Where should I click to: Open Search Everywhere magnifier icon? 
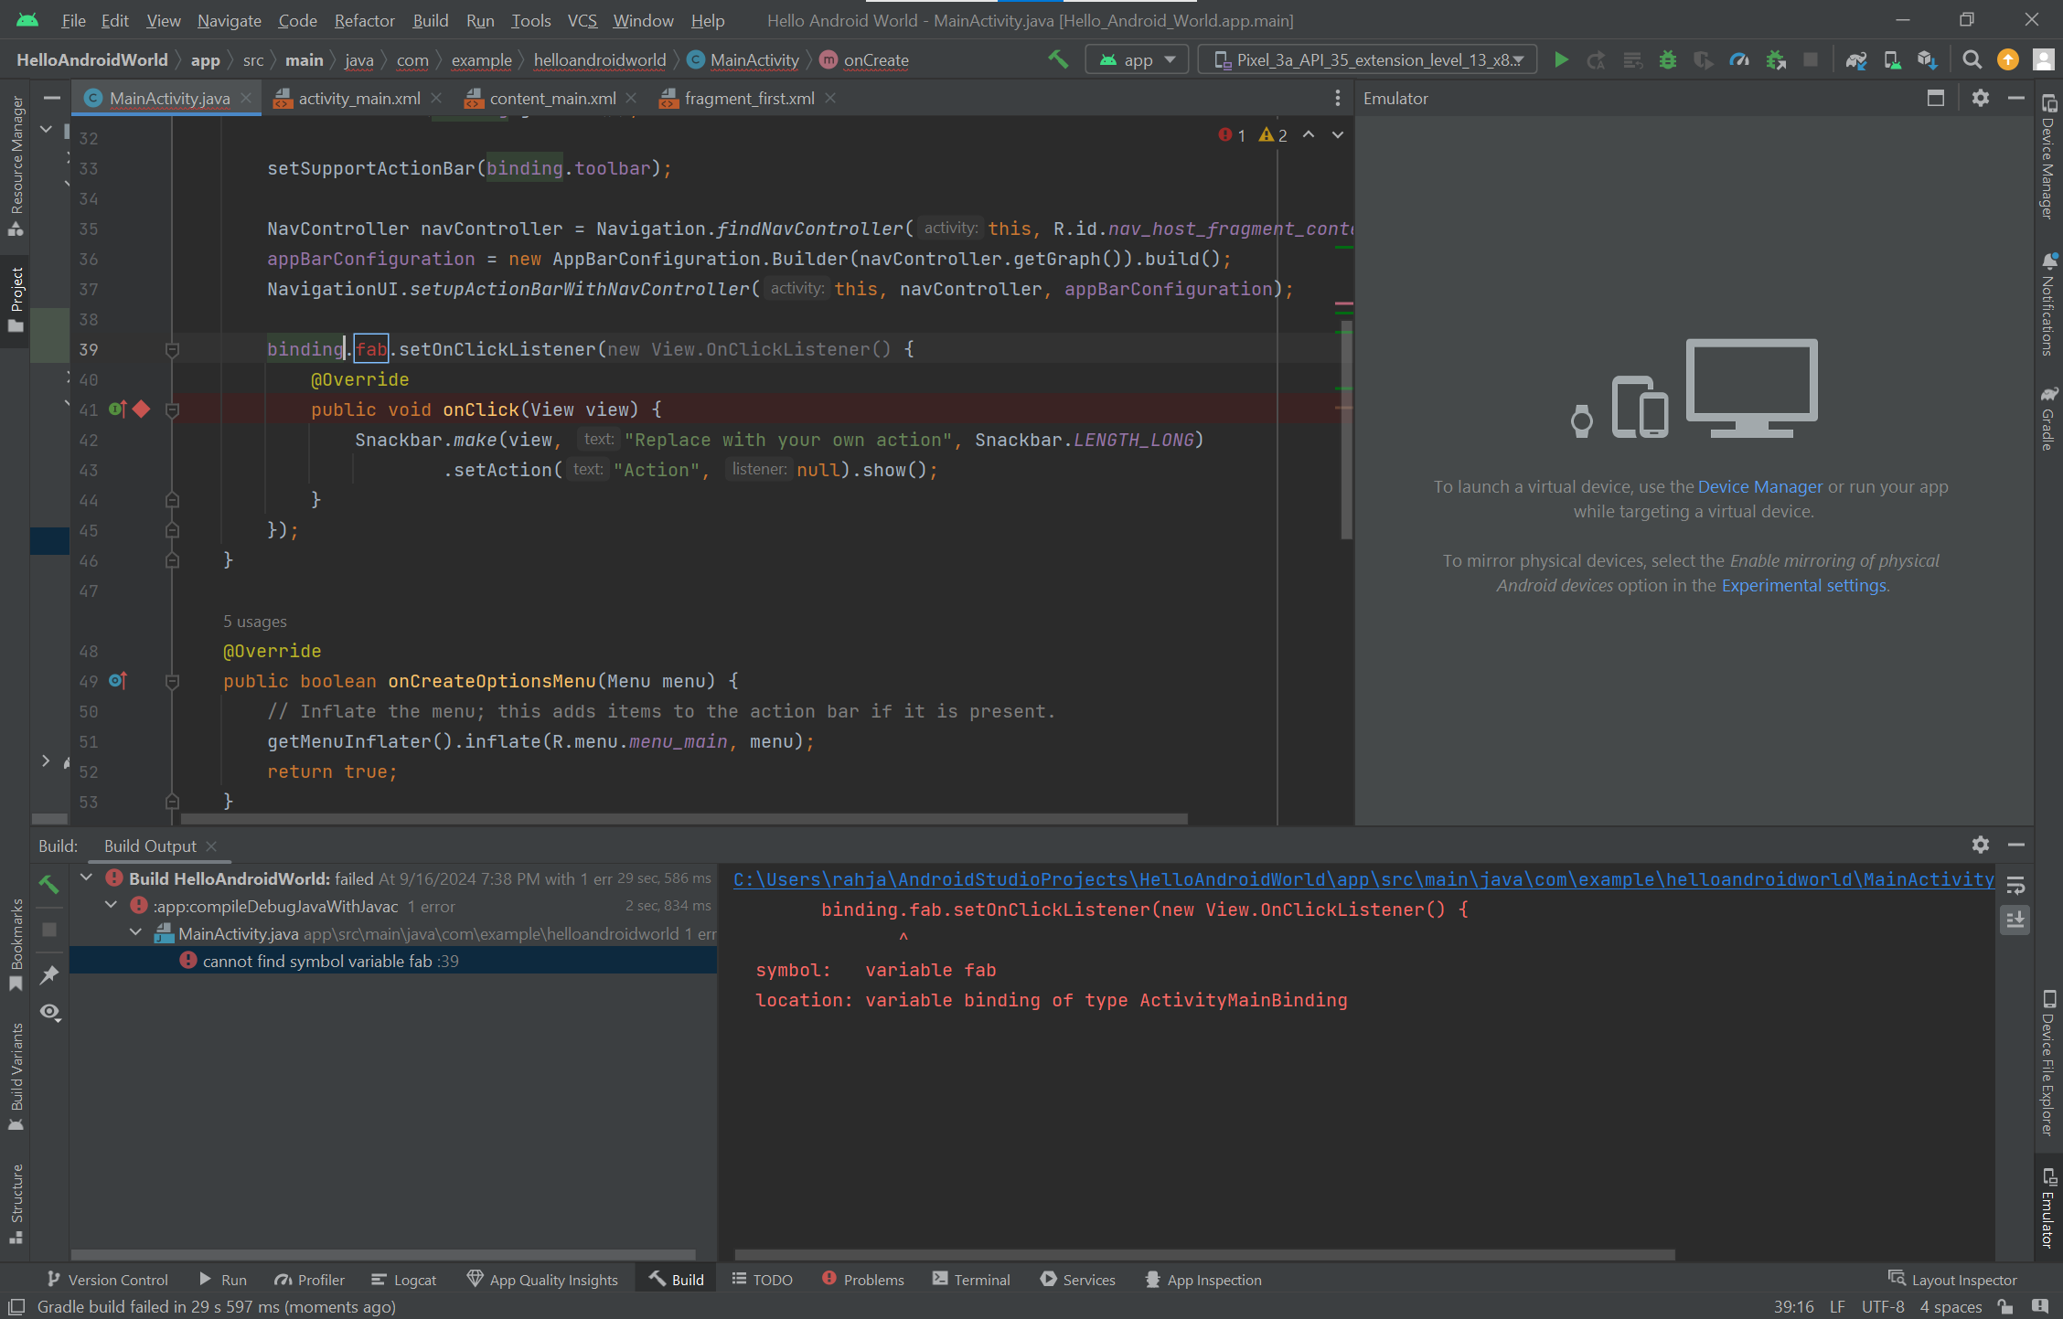[x=1972, y=60]
